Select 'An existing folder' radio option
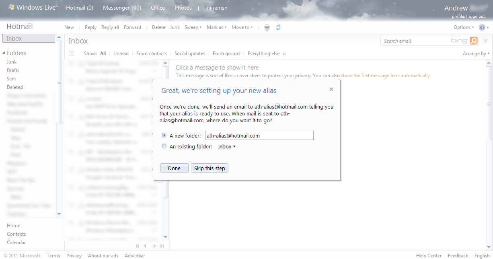 [x=164, y=146]
